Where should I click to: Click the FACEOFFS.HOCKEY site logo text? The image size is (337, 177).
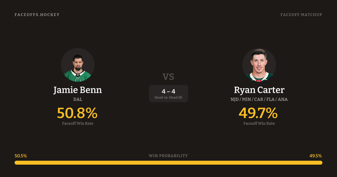point(37,15)
